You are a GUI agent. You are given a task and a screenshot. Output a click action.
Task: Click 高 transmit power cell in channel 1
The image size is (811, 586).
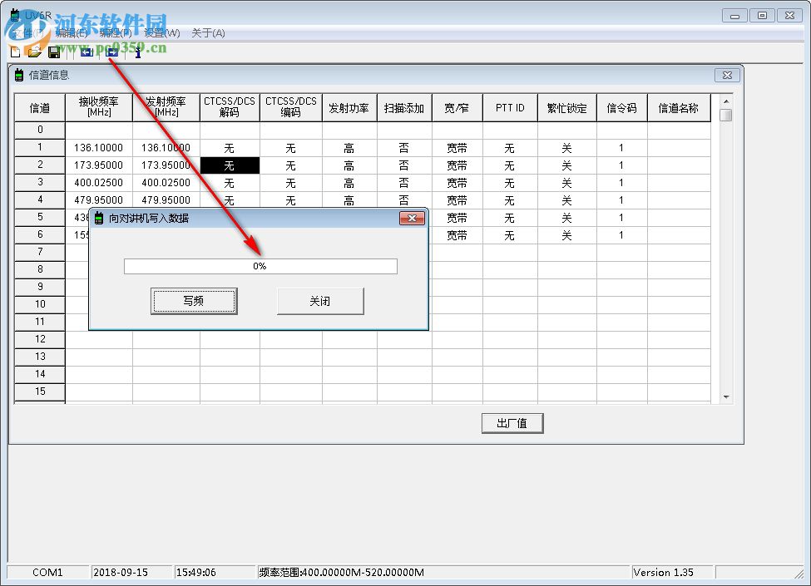tap(349, 148)
